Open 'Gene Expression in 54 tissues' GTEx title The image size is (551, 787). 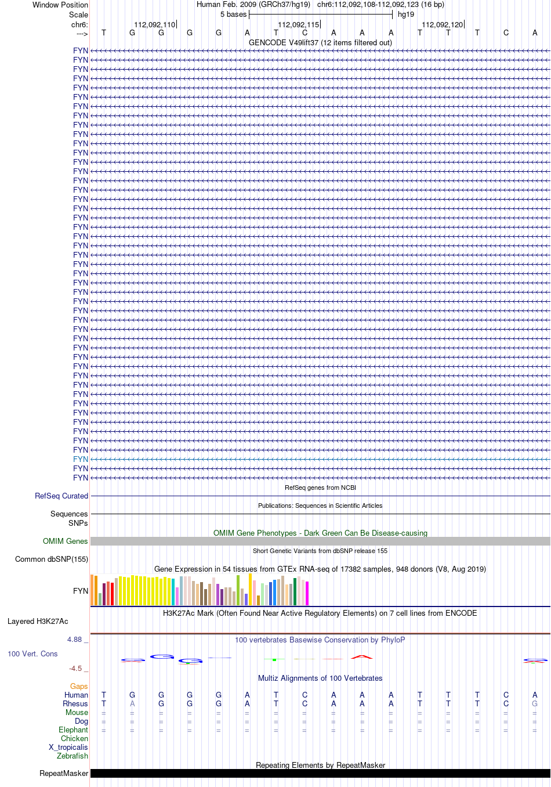point(320,569)
